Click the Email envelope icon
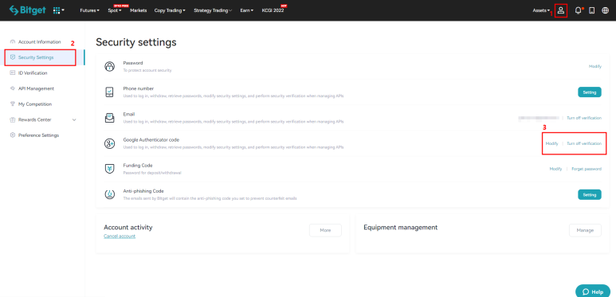The image size is (616, 297). 109,118
